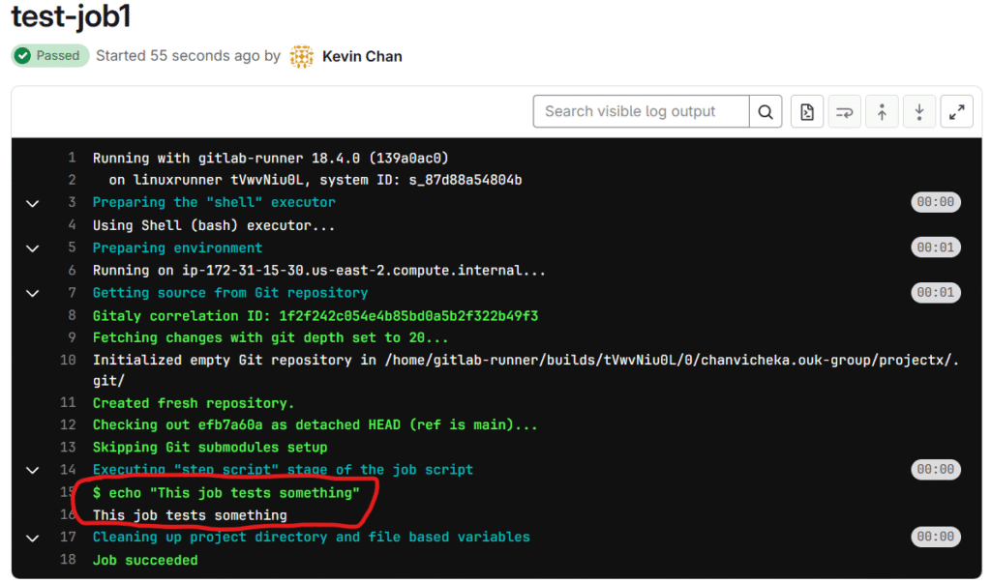Focus the Search visible log output field
The image size is (991, 583).
click(641, 112)
